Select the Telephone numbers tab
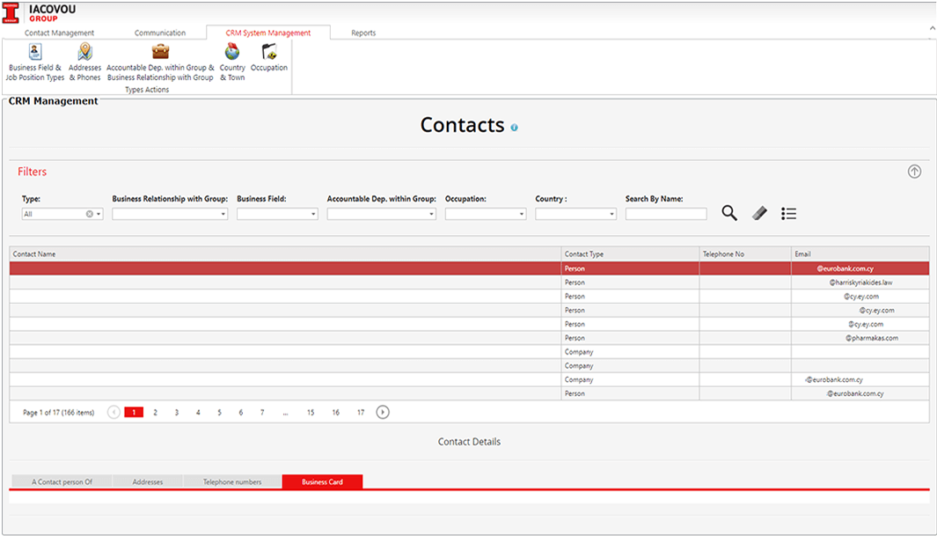Screen dimensions: 937x536 pos(232,481)
